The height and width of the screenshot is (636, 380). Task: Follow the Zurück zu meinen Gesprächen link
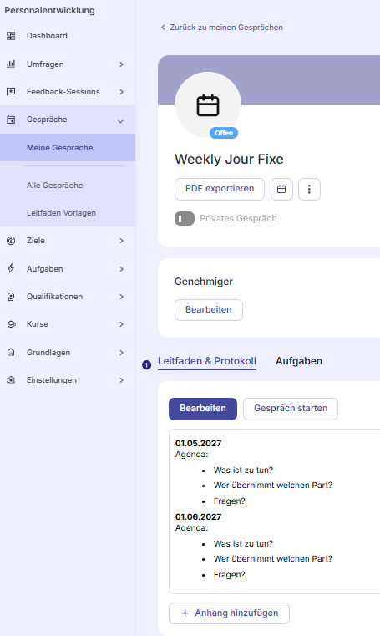[x=222, y=28]
